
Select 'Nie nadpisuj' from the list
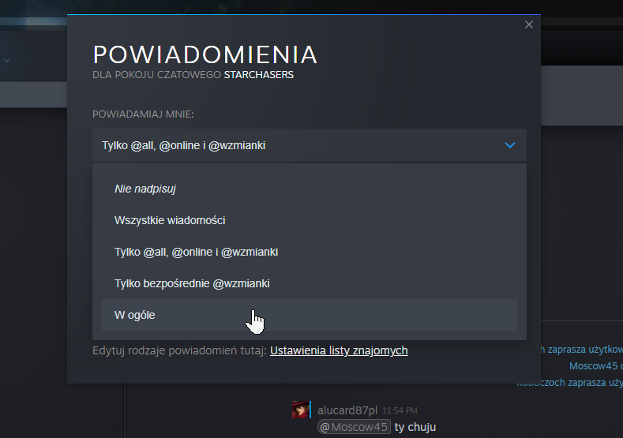[144, 189]
